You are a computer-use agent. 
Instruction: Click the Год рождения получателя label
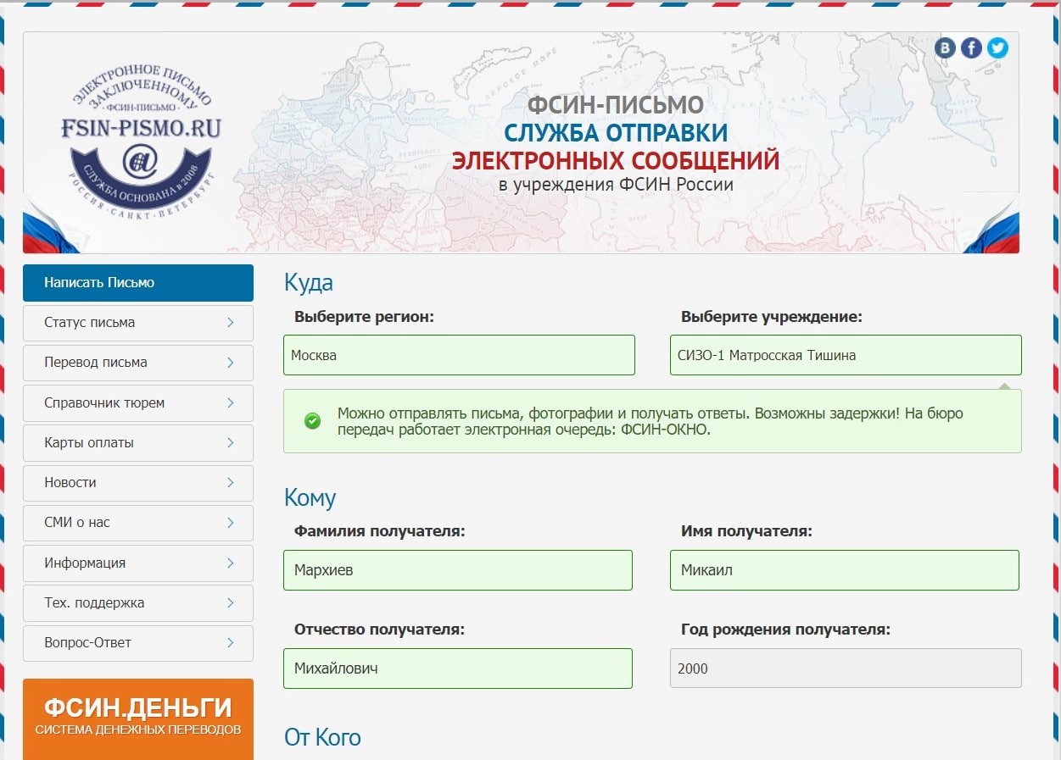pyautogui.click(x=786, y=630)
